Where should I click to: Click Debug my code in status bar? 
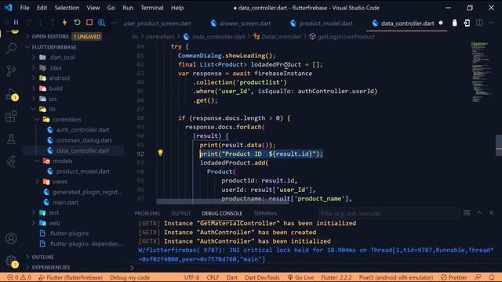(x=129, y=277)
